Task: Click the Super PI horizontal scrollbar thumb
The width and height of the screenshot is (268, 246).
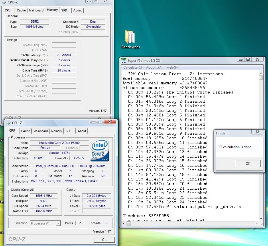Action: click(x=129, y=223)
